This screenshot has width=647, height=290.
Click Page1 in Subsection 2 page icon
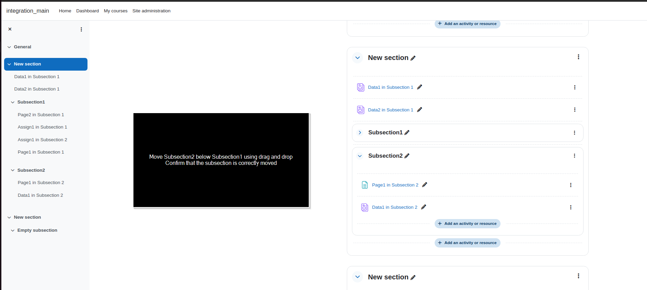point(365,185)
